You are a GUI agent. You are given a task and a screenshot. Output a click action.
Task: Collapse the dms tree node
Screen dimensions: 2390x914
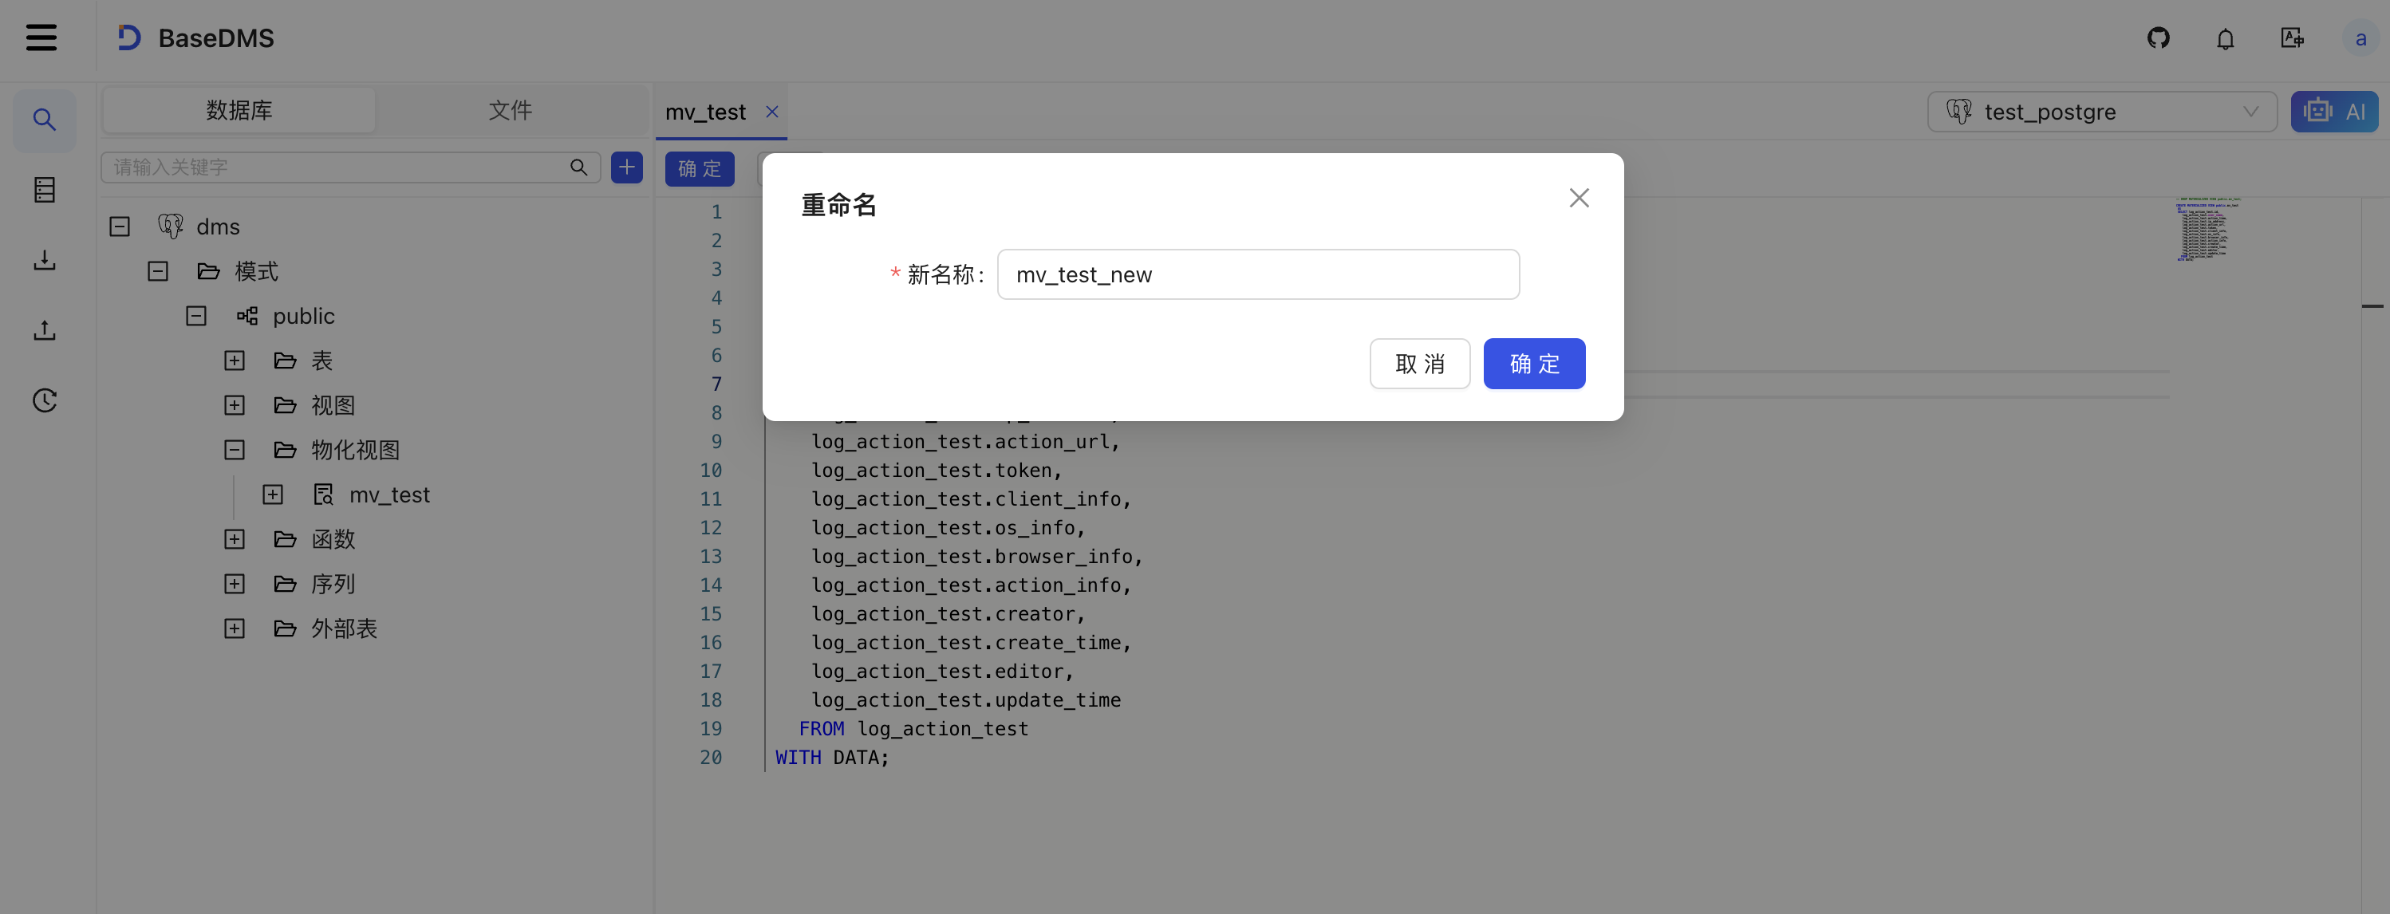pyautogui.click(x=120, y=227)
